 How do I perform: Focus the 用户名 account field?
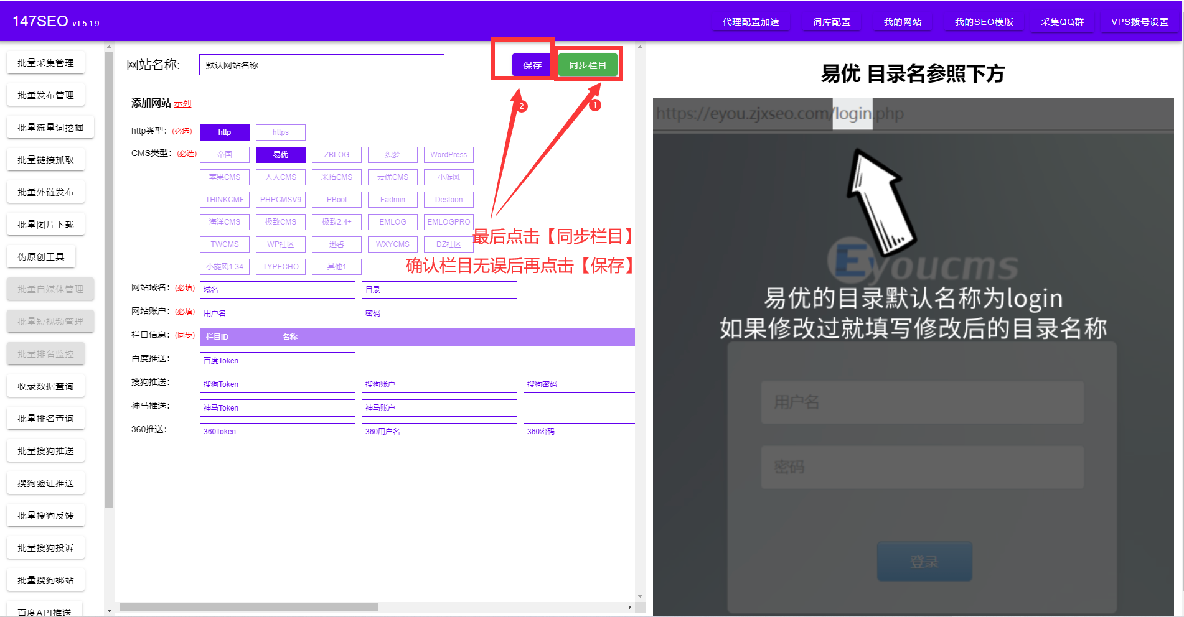[x=278, y=313]
